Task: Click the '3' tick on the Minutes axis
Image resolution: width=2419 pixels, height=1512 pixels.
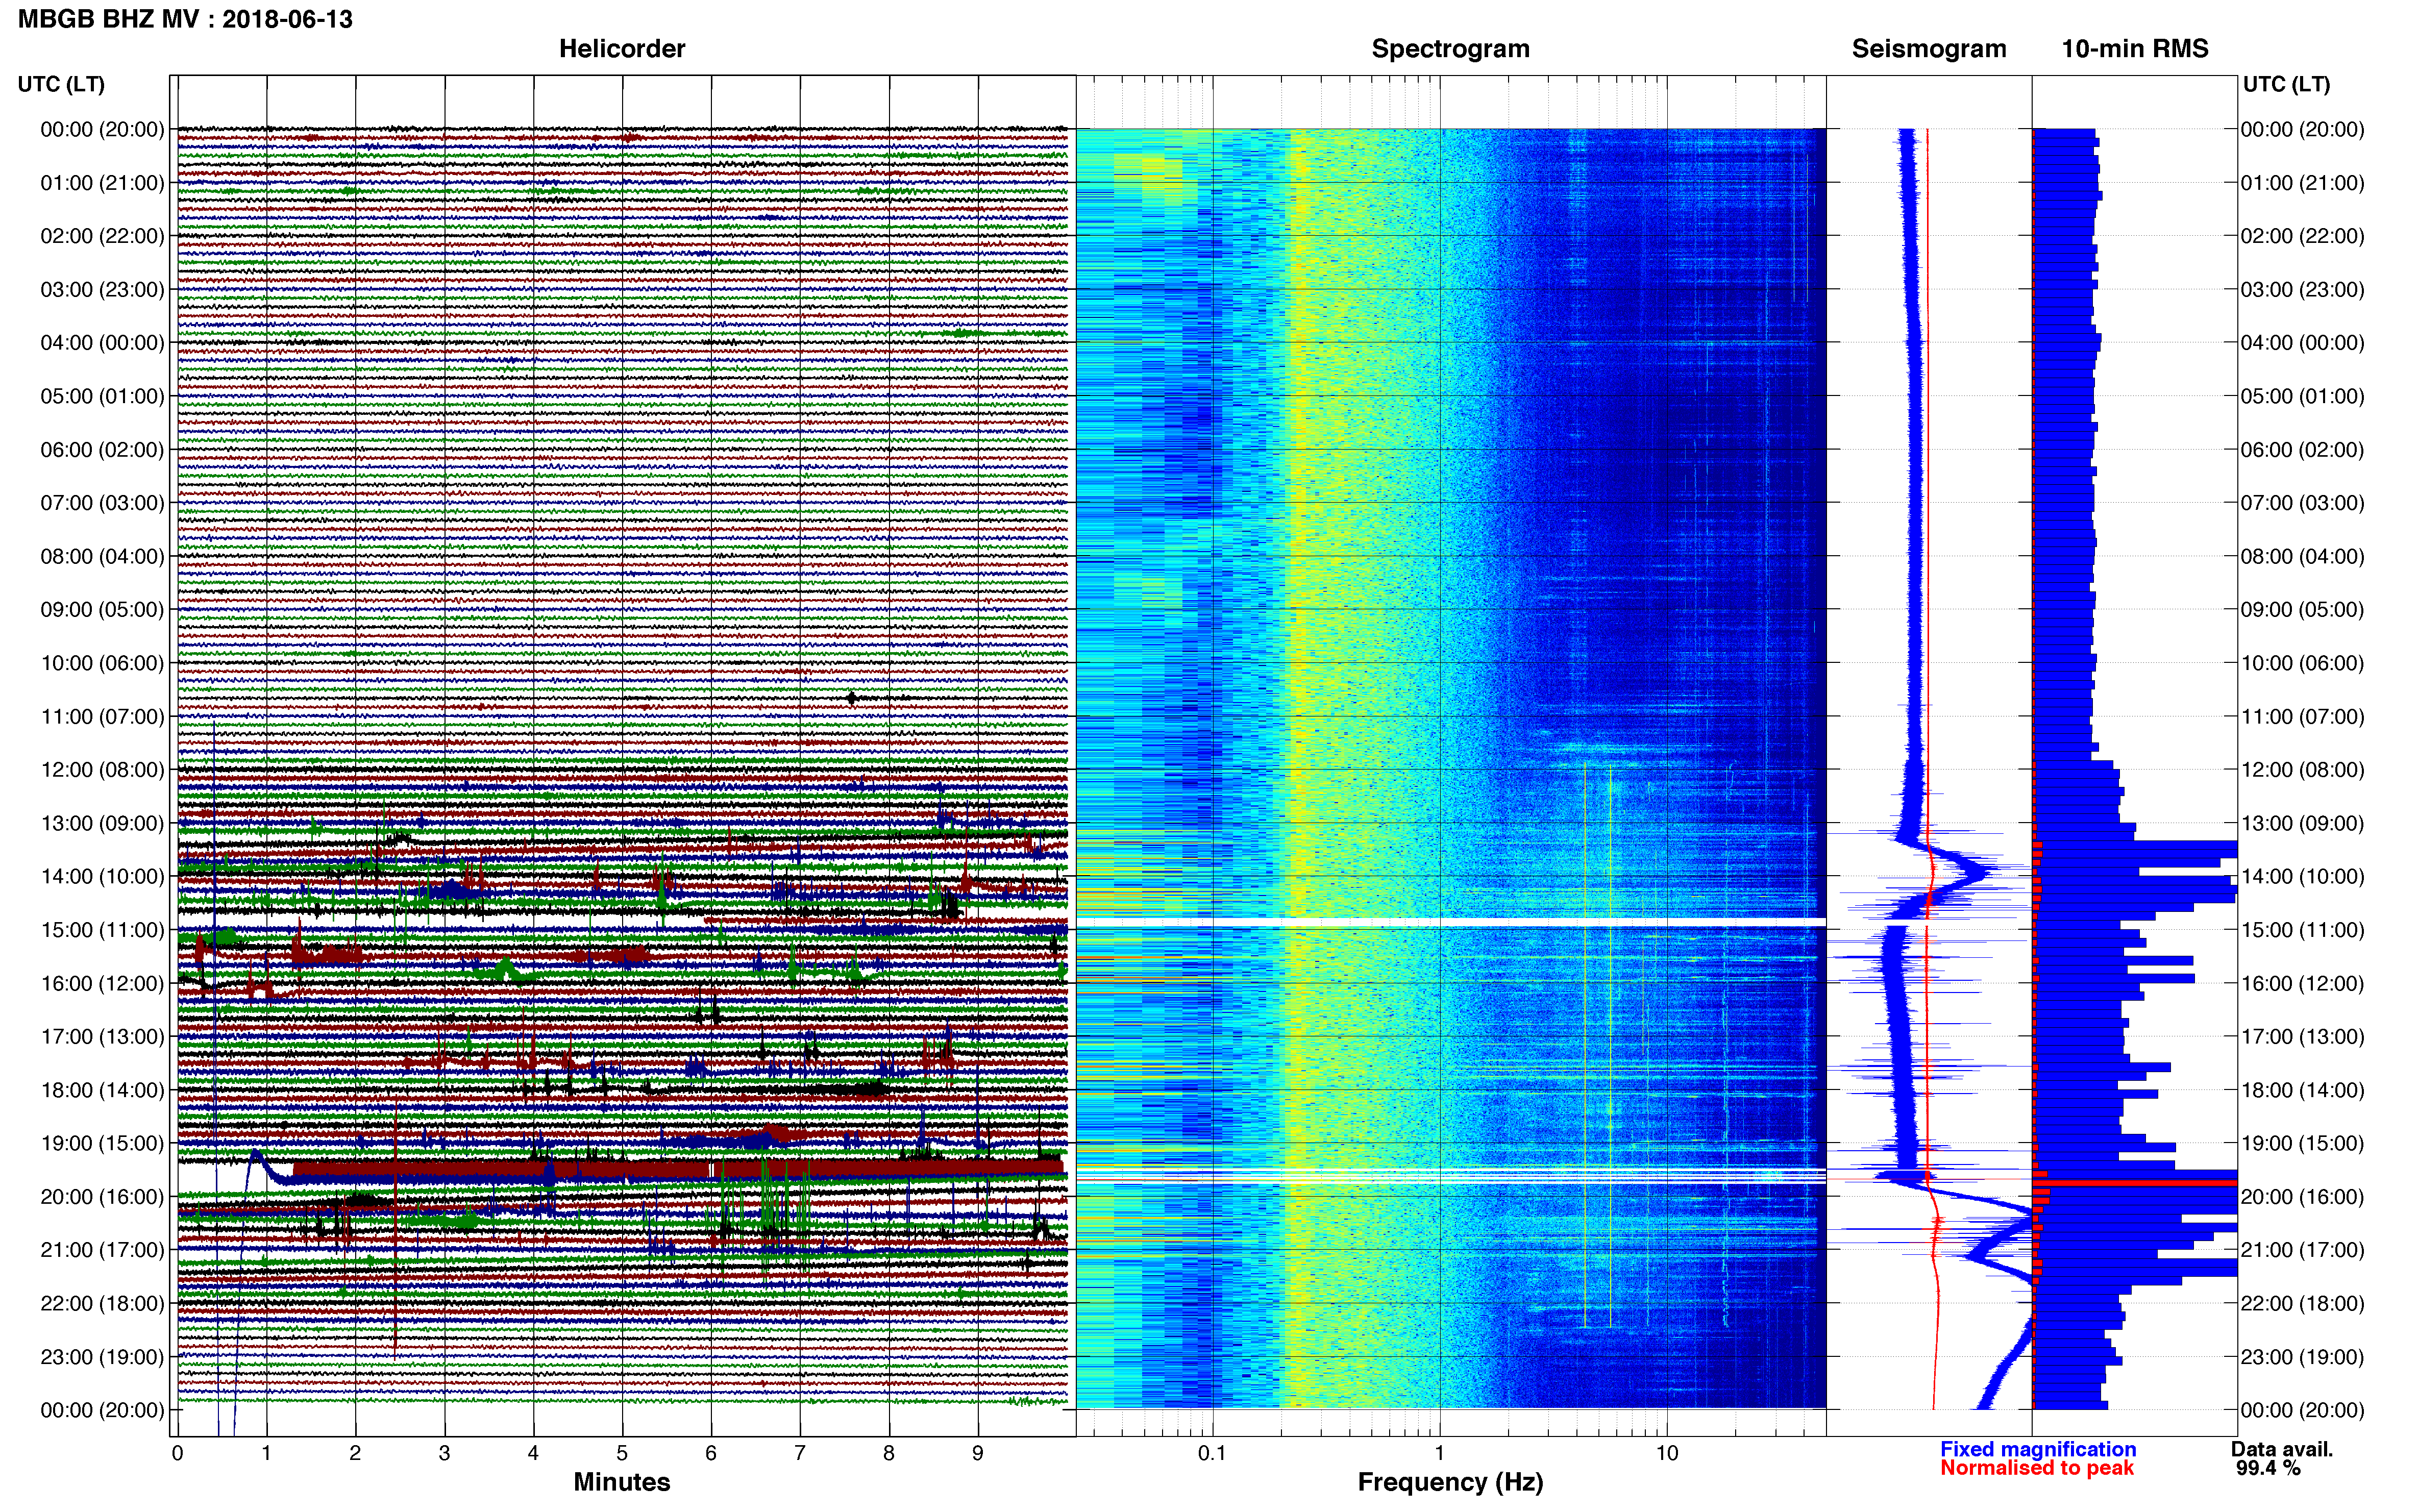Action: (x=444, y=1453)
